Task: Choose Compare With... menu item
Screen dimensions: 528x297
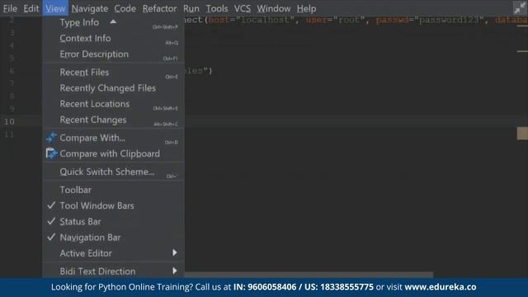Action: (x=114, y=138)
